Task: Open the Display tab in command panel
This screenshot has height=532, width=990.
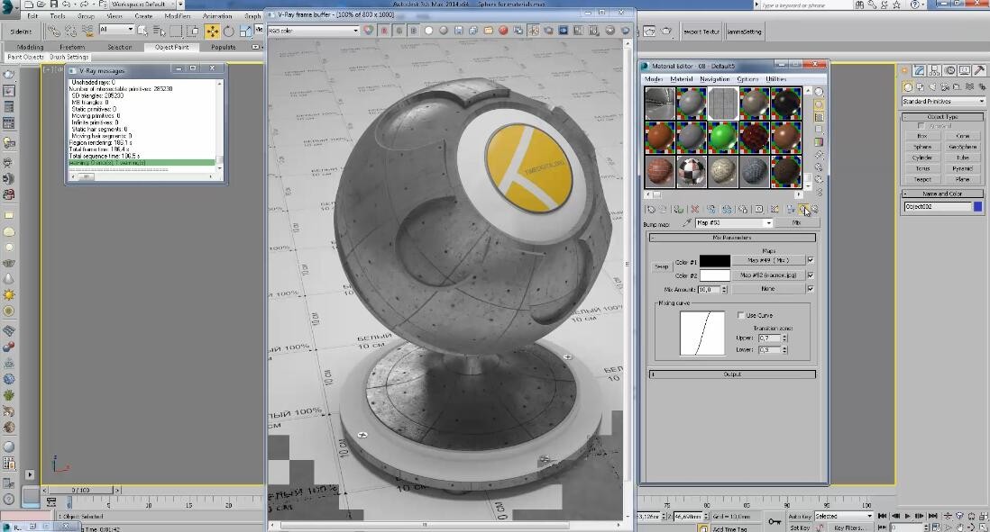Action: (x=964, y=70)
